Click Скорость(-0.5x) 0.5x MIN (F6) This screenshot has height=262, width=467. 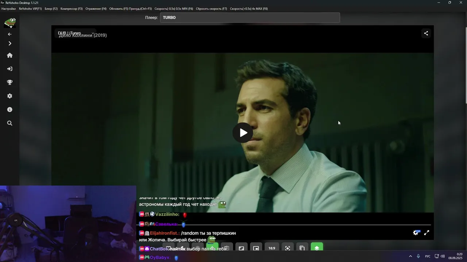pos(174,9)
